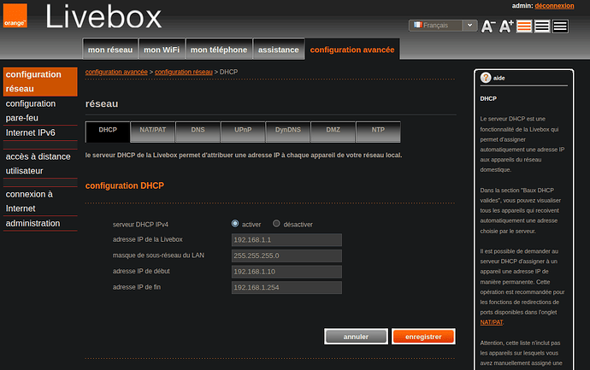Open connexion à Internet in sidebar
The image size is (590, 370).
tap(40, 201)
